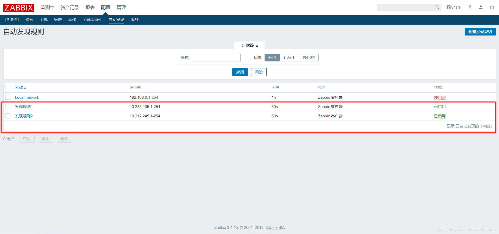The width and height of the screenshot is (499, 234).
Task: Open the 报表 main menu
Action: 90,8
